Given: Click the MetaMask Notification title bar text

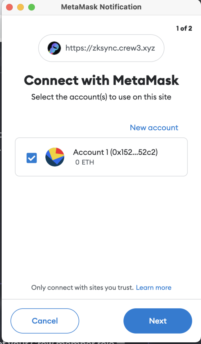Looking at the screenshot, I should coord(101,7).
